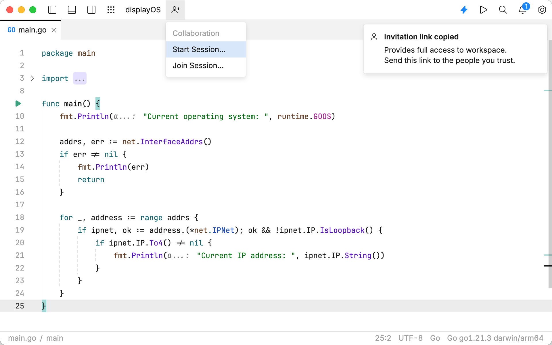Open settings hexagon icon
This screenshot has width=552, height=345.
tap(542, 10)
